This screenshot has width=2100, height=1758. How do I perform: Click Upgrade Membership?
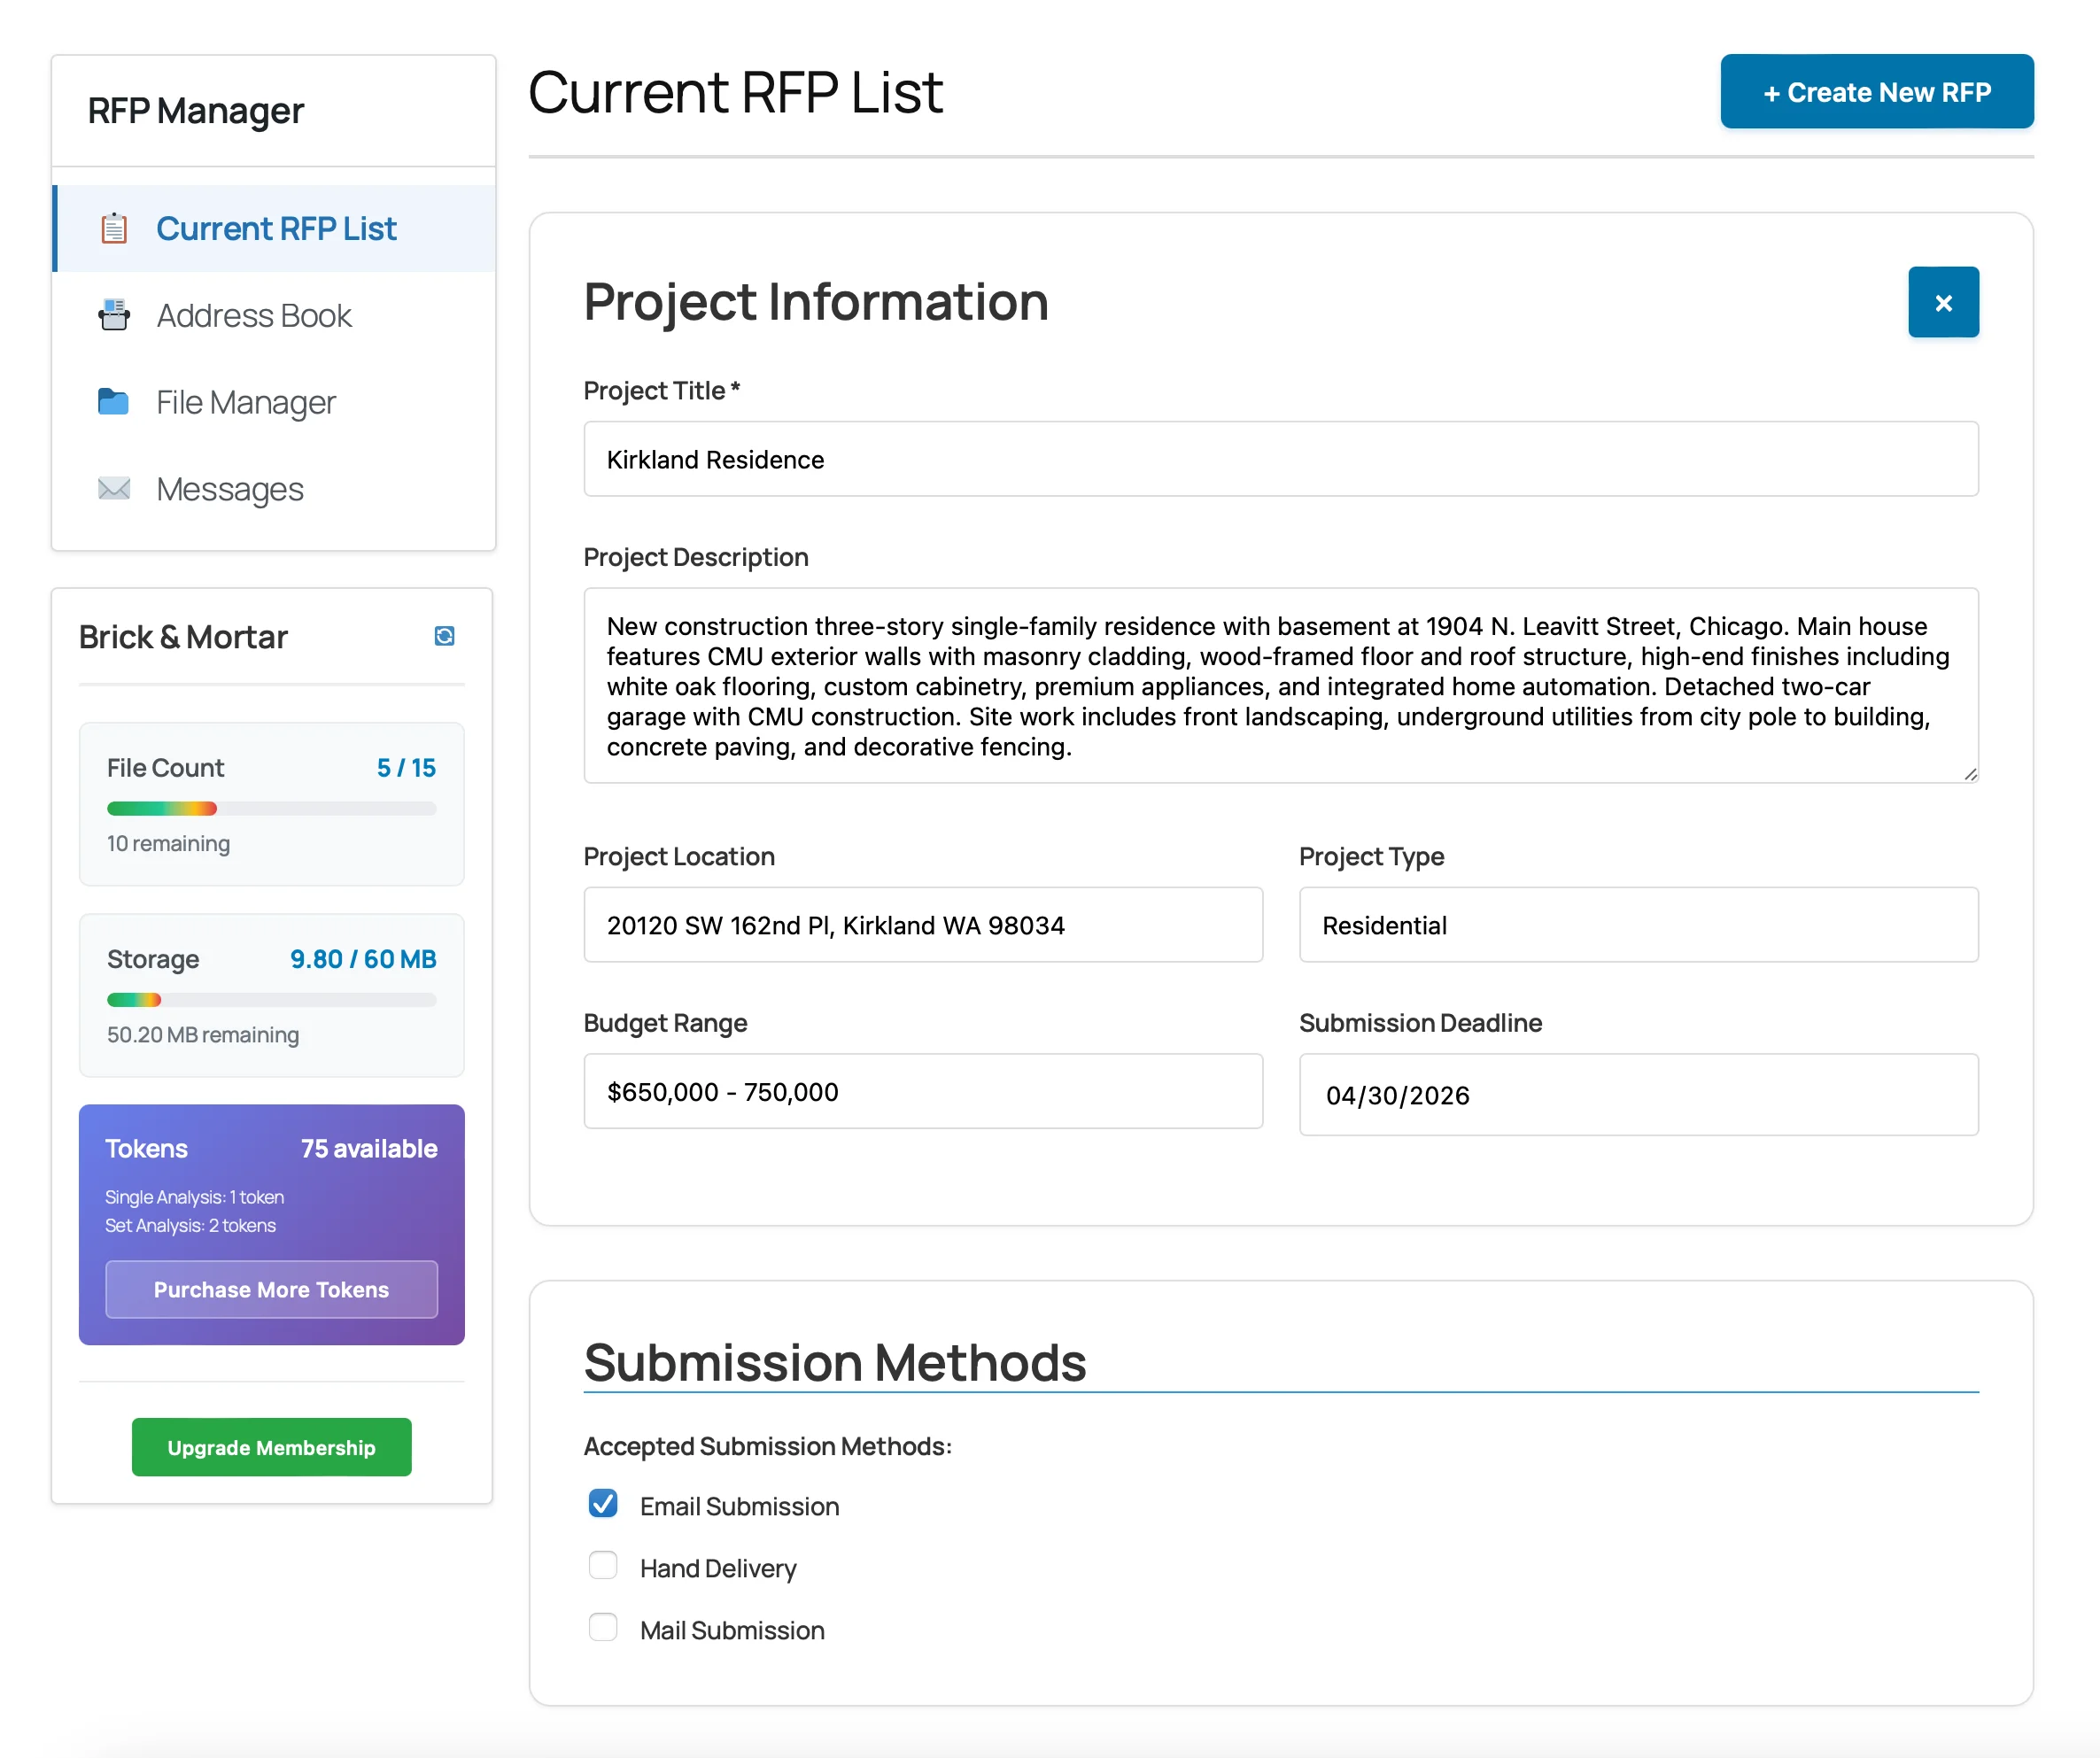(271, 1447)
